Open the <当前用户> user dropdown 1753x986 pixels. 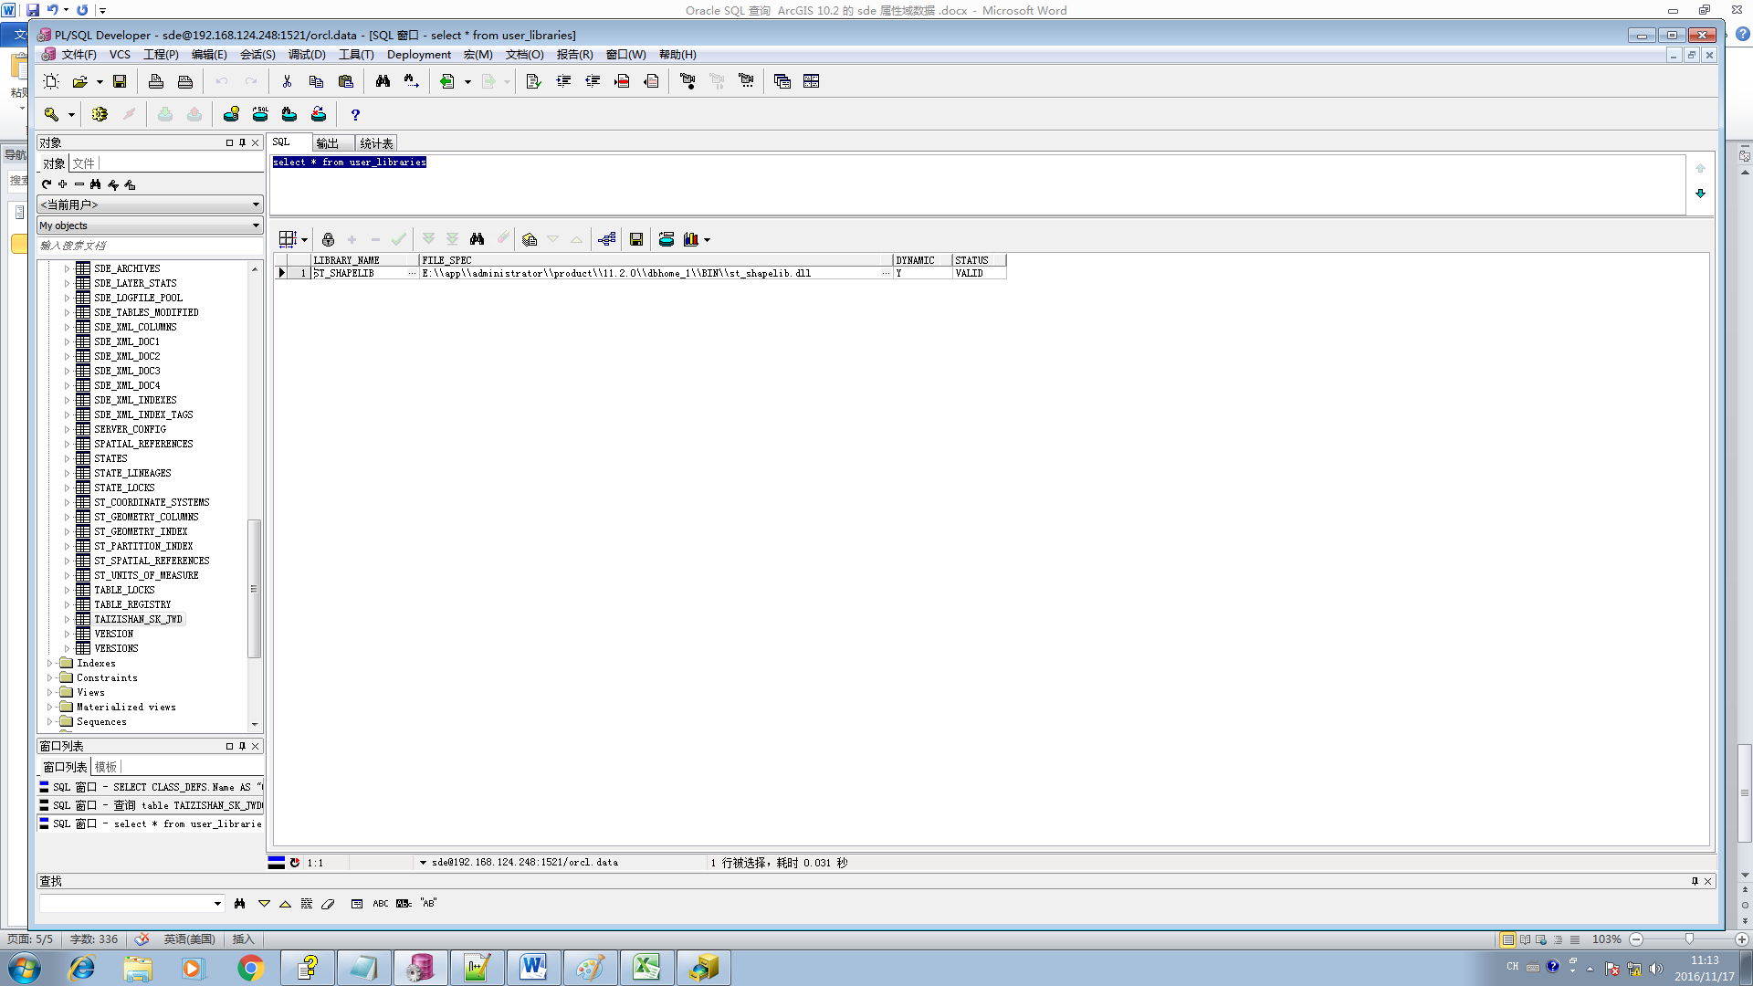256,205
